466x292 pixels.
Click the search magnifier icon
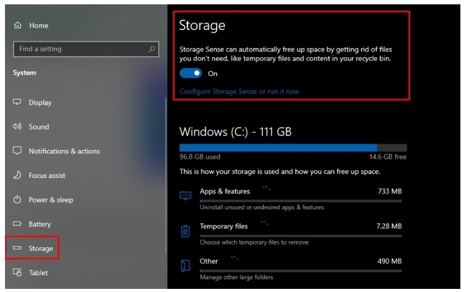pos(151,49)
